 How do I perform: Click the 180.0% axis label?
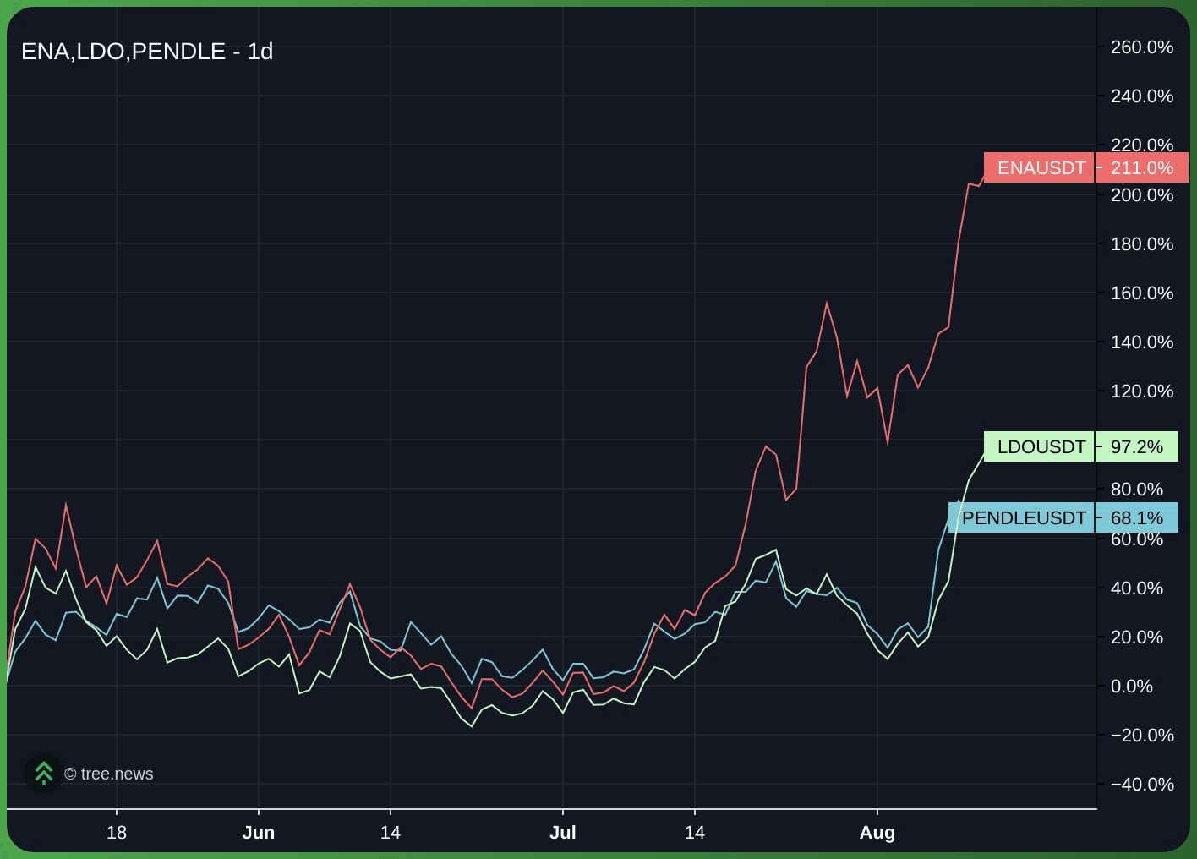pos(1141,244)
